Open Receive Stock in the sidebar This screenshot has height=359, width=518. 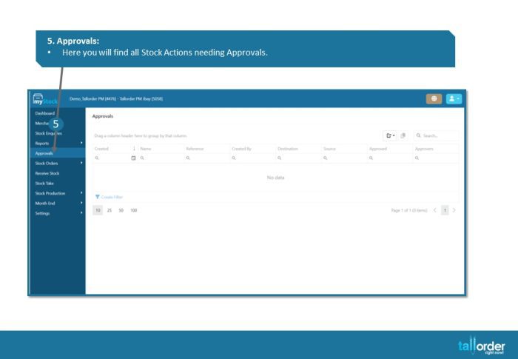click(x=47, y=173)
